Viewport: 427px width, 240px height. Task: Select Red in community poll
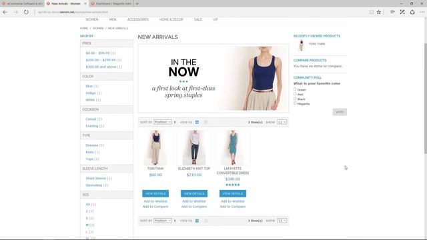[295, 94]
